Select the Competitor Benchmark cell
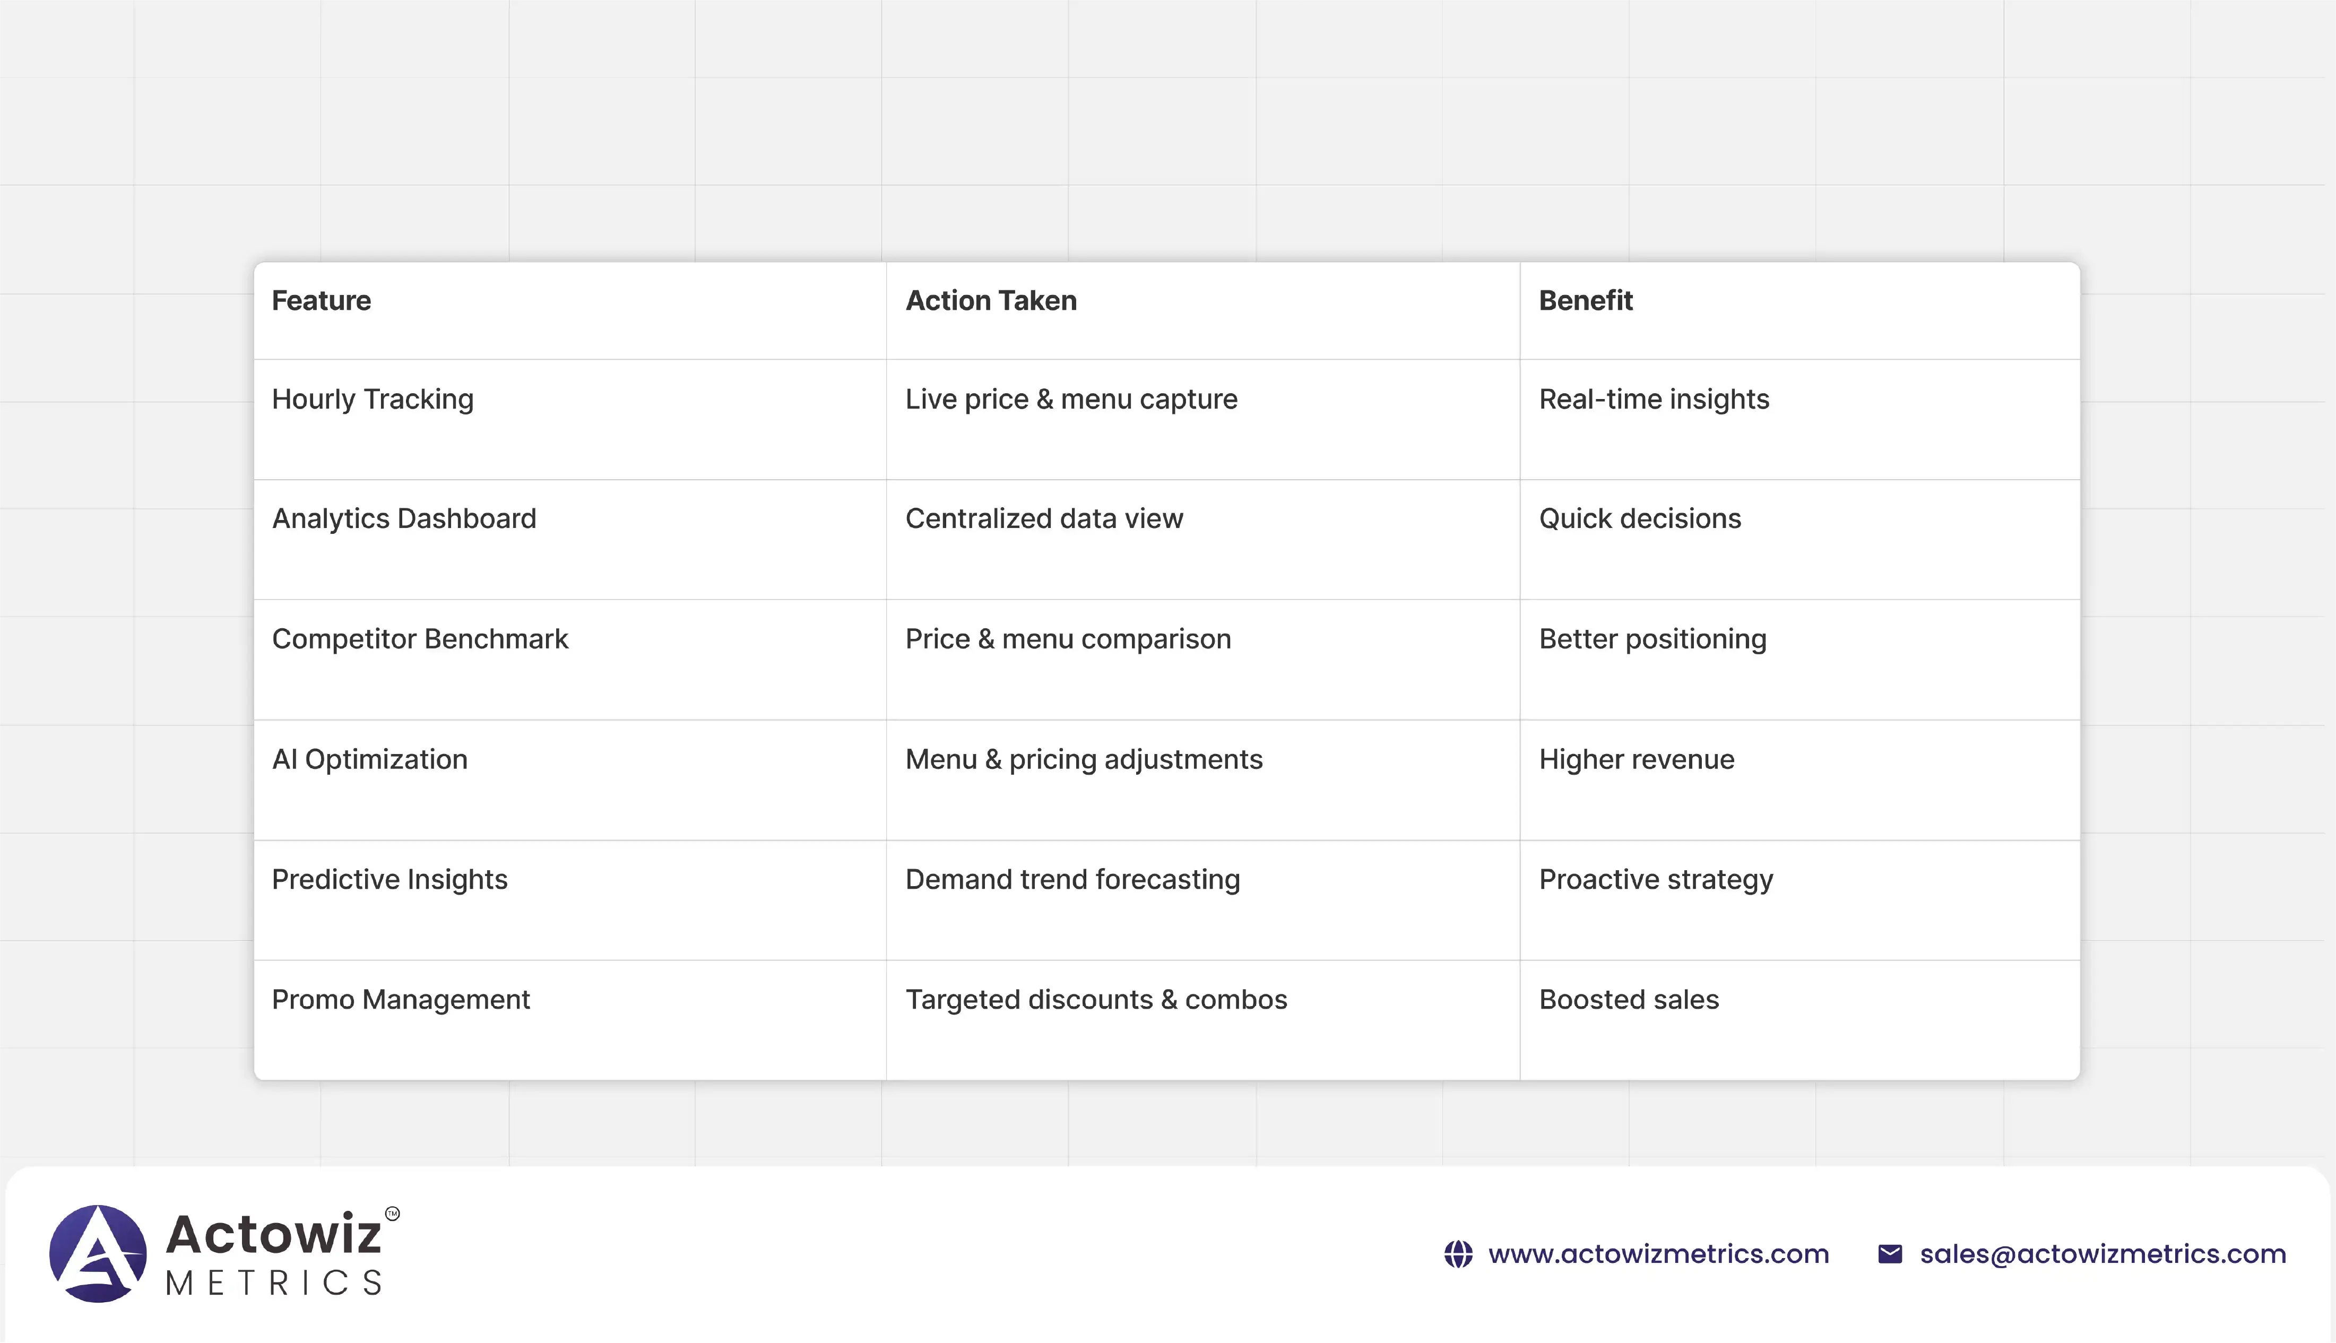The image size is (2336, 1343). coord(420,639)
